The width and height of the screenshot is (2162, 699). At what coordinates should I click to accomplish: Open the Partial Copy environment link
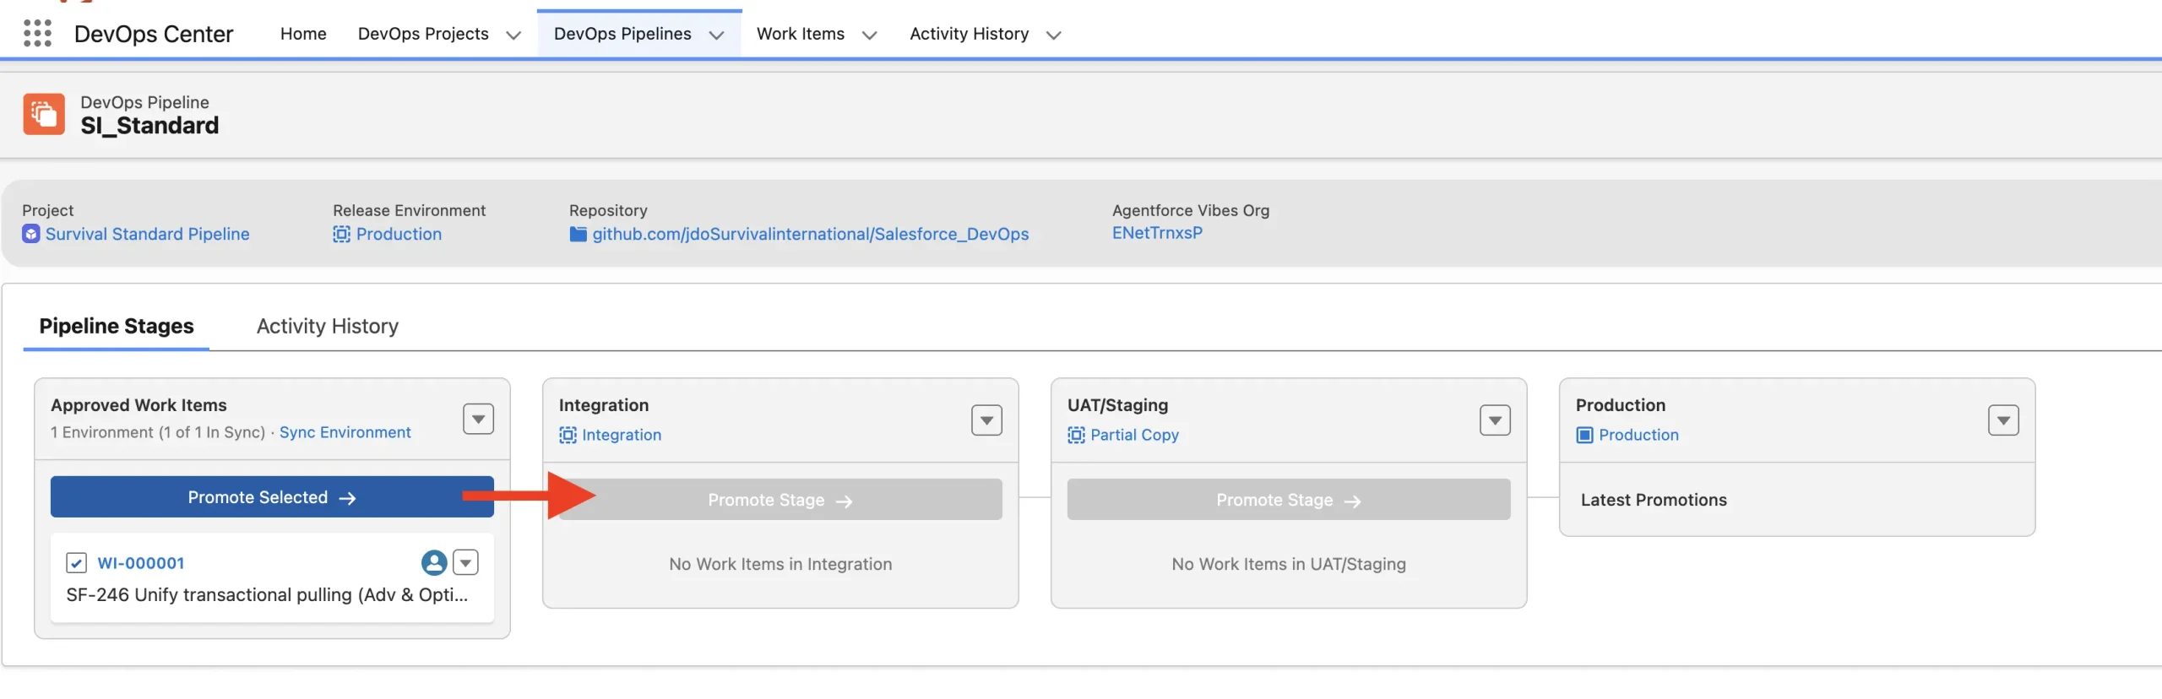click(x=1134, y=435)
